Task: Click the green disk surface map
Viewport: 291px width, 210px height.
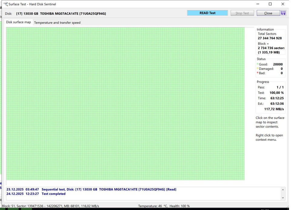Action: (125, 104)
